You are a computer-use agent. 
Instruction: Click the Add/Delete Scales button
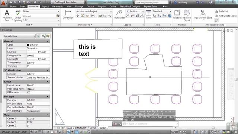(x=226, y=16)
